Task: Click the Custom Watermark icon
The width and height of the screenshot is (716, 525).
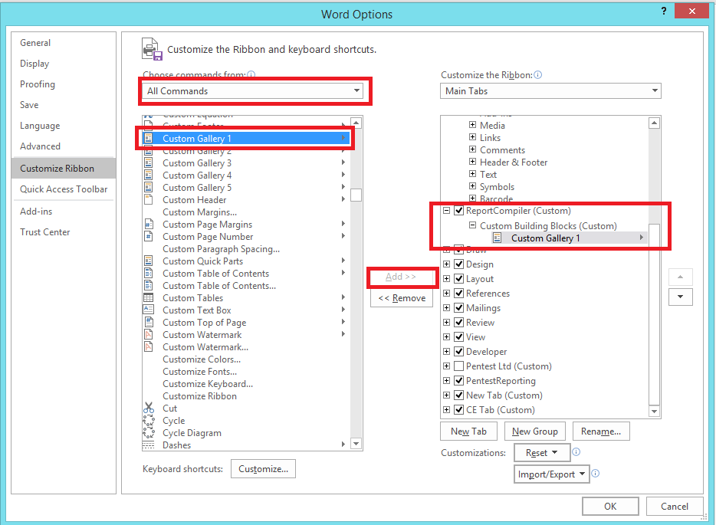Action: [x=149, y=335]
